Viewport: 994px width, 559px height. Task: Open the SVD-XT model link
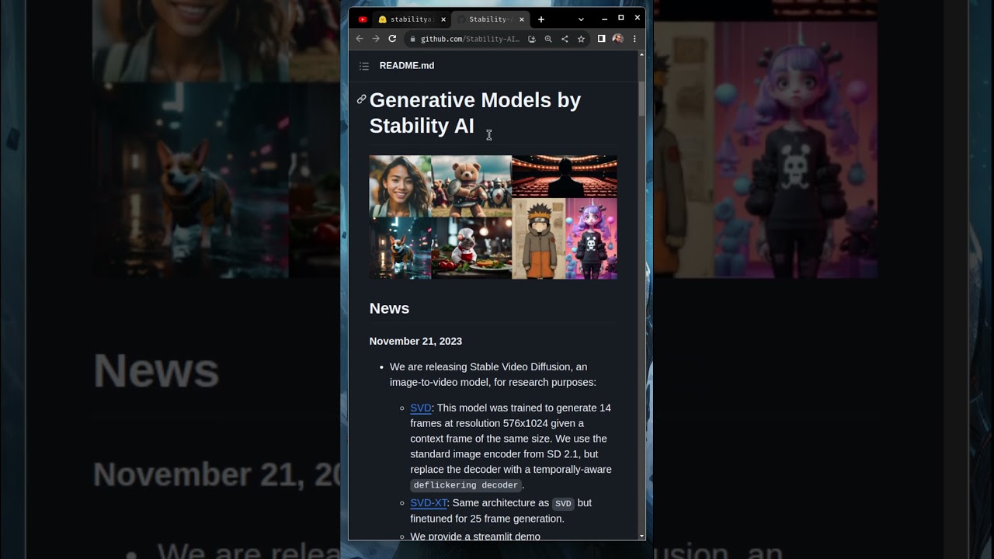coord(429,503)
